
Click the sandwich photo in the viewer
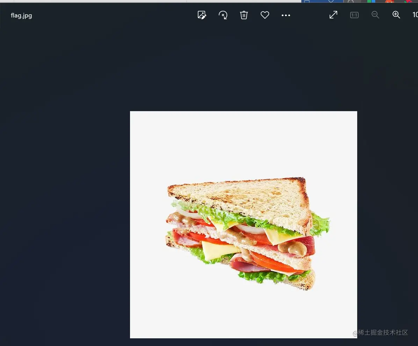(x=243, y=224)
